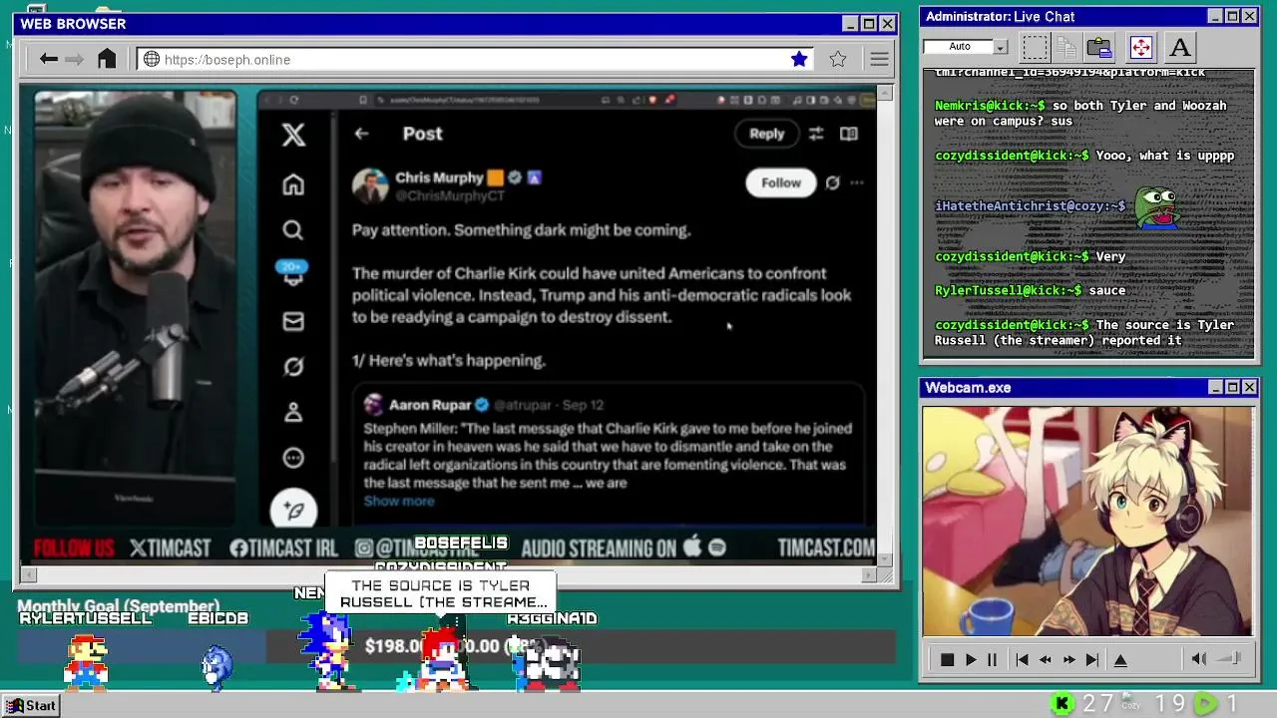
Task: Click the TIMCAST.COM text in banner
Action: click(x=825, y=547)
